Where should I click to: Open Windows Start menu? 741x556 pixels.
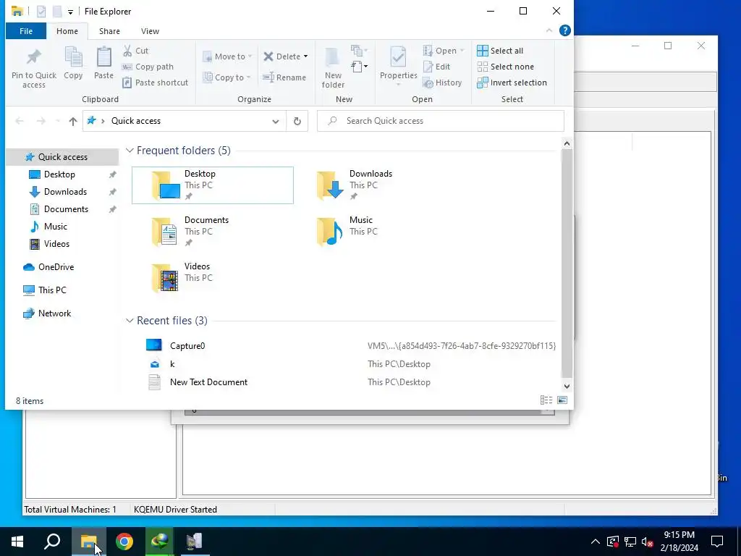pos(17,542)
